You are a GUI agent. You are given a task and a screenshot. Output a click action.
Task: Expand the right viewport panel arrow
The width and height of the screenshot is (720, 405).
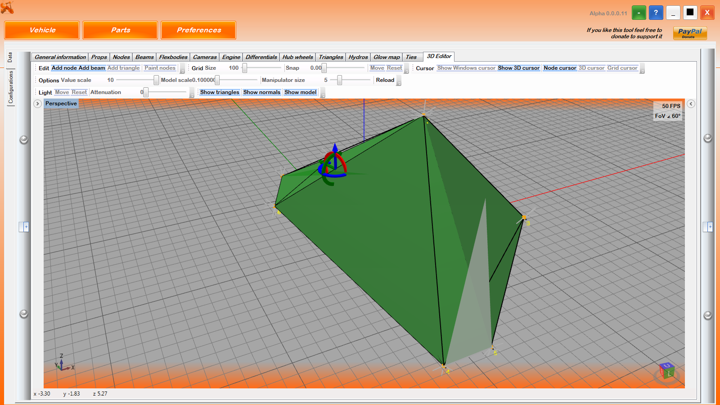tap(691, 103)
